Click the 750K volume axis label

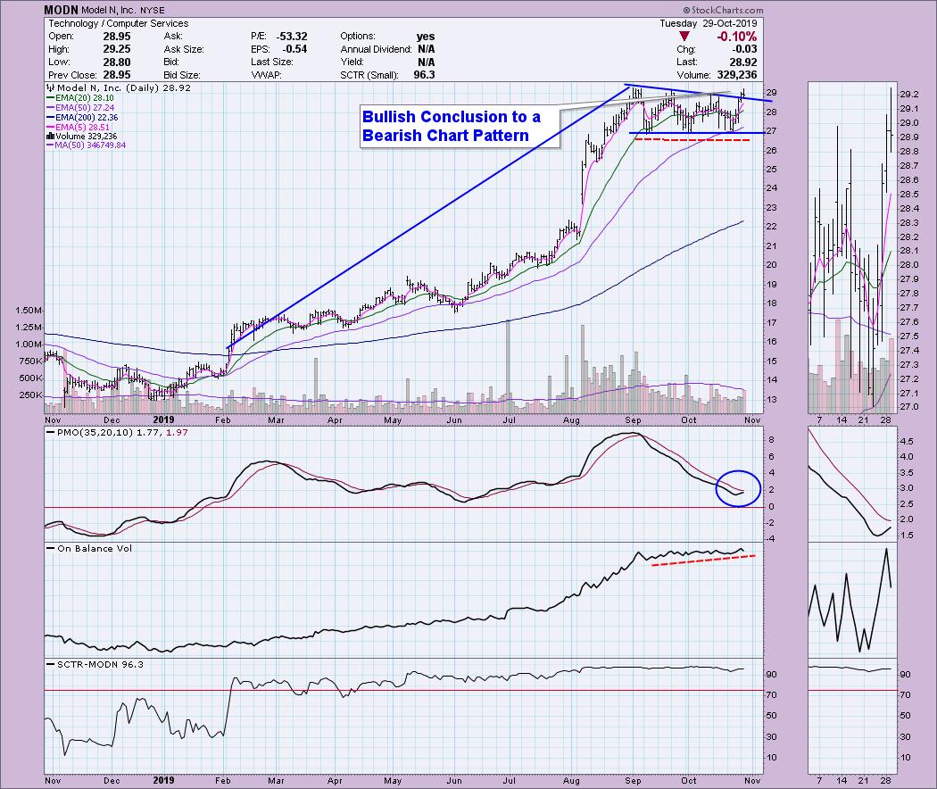click(x=30, y=361)
